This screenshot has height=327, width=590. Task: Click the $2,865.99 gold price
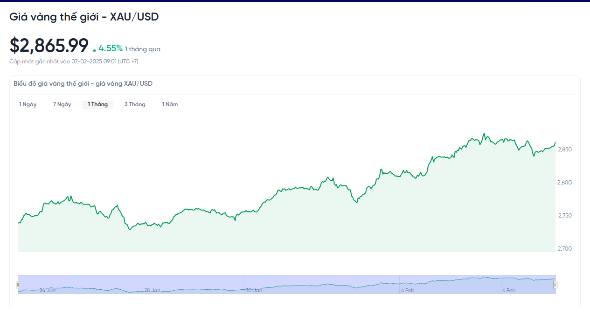(49, 45)
